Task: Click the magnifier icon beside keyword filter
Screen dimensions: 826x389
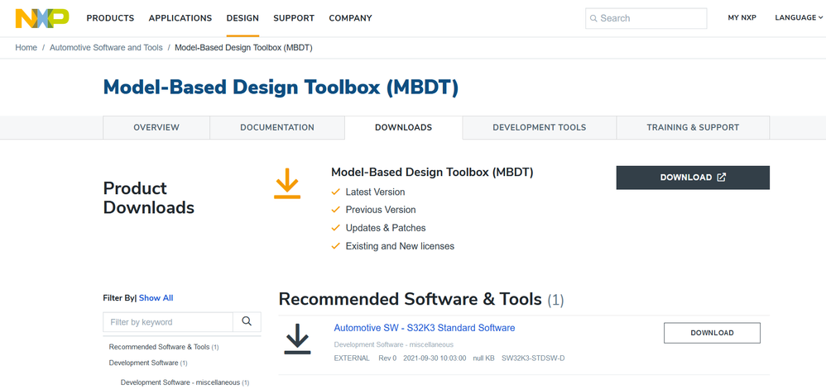Action: 247,322
